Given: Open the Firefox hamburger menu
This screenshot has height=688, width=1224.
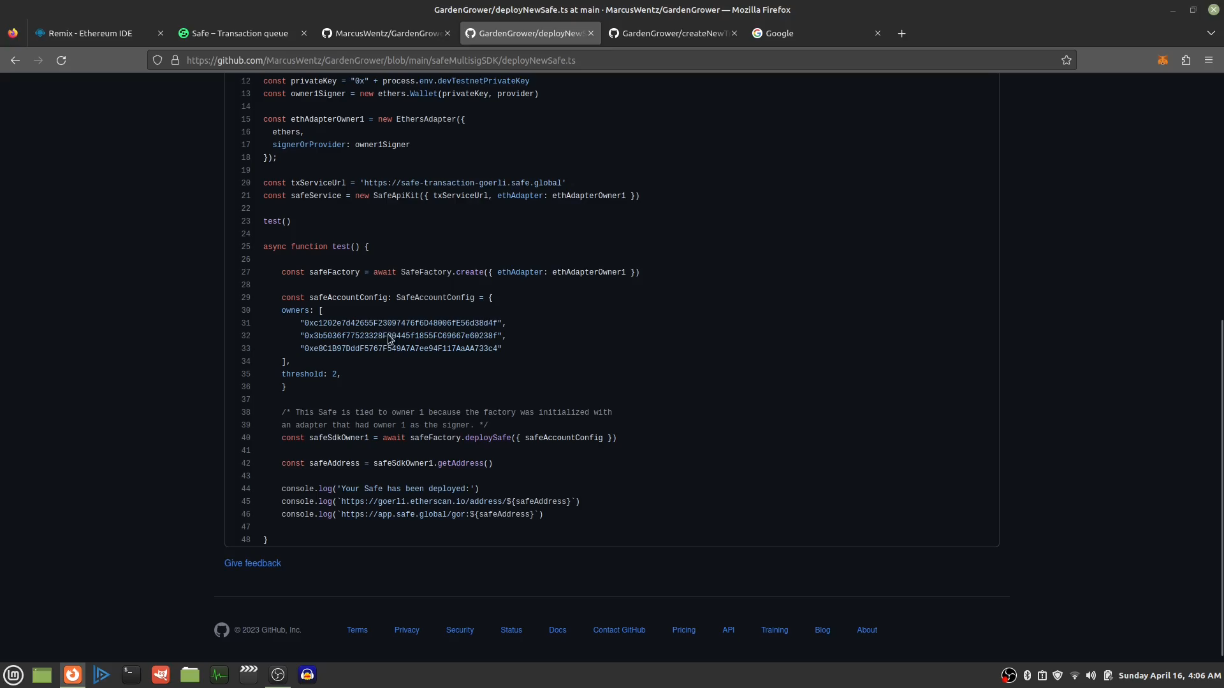Looking at the screenshot, I should (1209, 60).
